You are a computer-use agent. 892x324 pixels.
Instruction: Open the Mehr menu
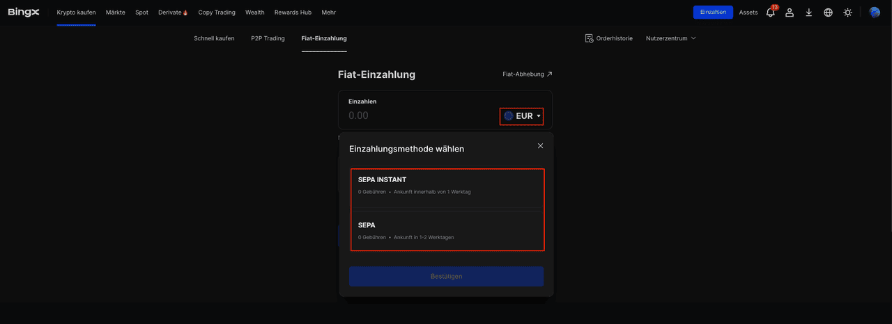click(328, 13)
